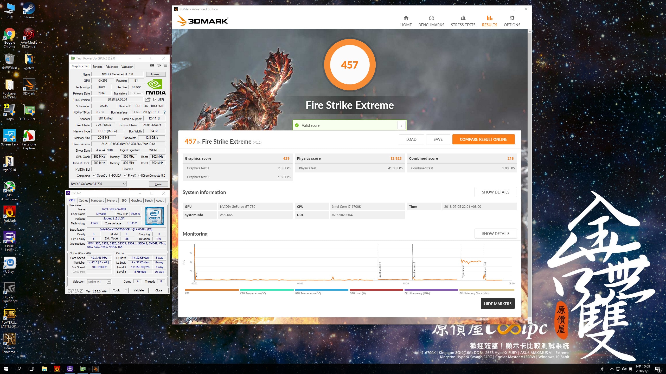Viewport: 666px width, 374px height.
Task: Open the 3DMark desktop shortcut
Action: coord(29,87)
